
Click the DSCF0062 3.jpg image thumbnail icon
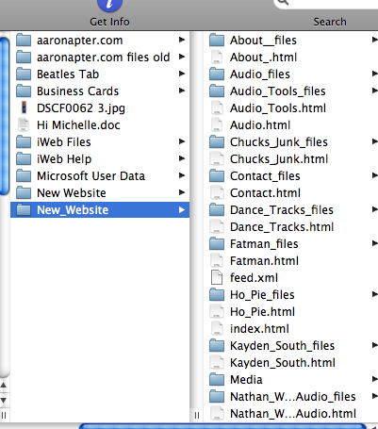tap(24, 107)
